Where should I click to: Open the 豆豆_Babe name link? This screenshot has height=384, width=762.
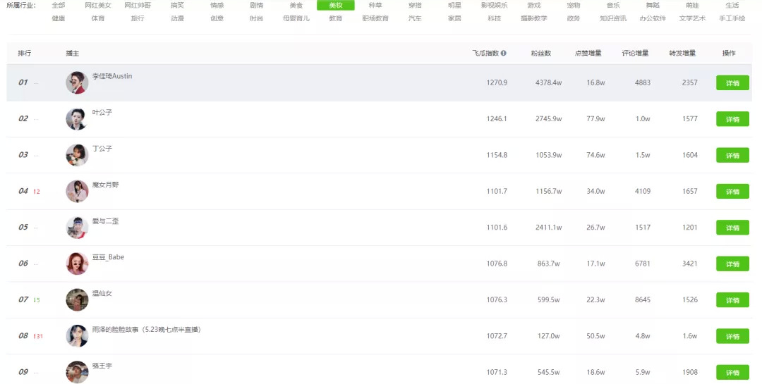pyautogui.click(x=109, y=257)
